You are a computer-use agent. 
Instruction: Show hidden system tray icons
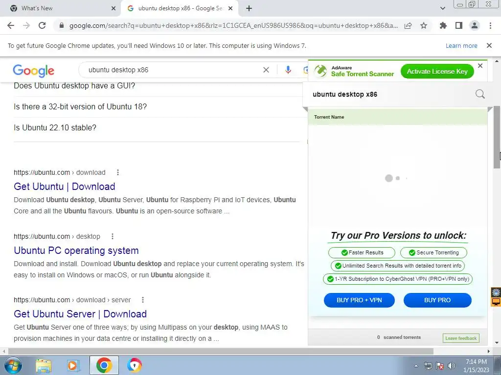pos(416,366)
